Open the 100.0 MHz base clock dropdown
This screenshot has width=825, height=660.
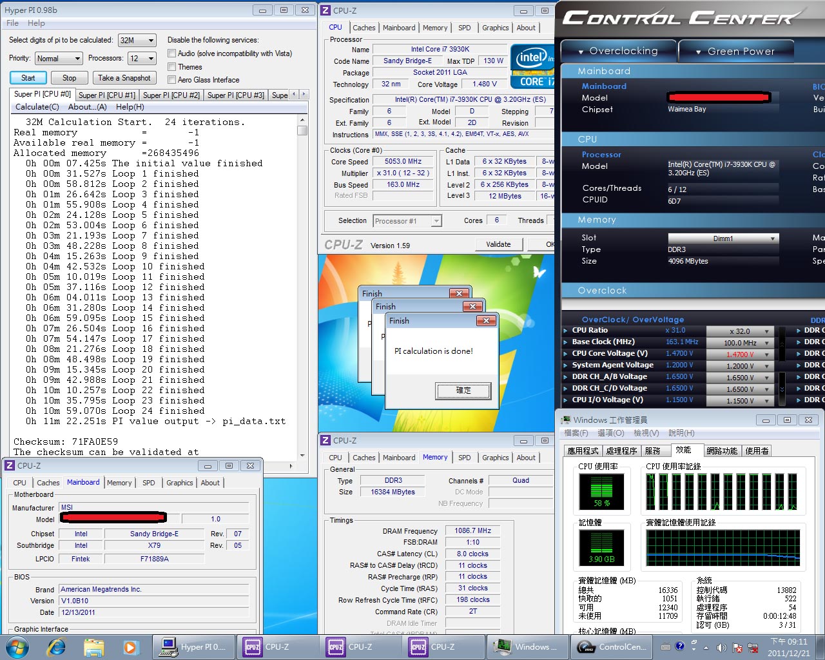pos(739,343)
